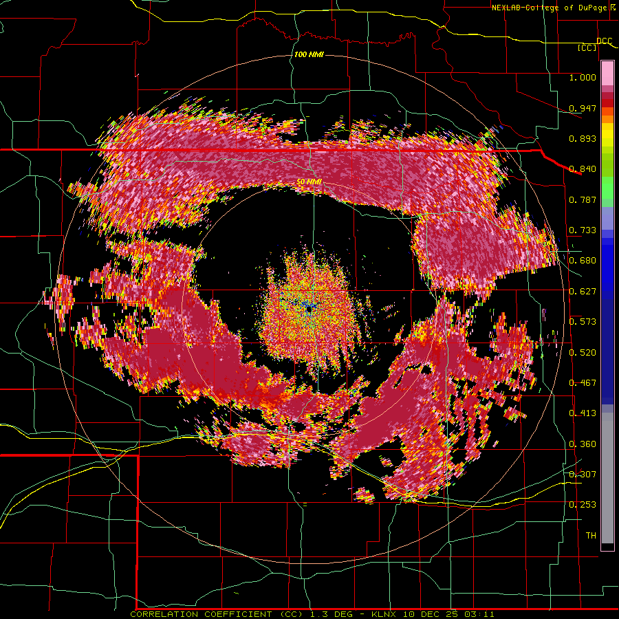619x619 pixels.
Task: Click the 0.627 legend value
Action: click(583, 292)
